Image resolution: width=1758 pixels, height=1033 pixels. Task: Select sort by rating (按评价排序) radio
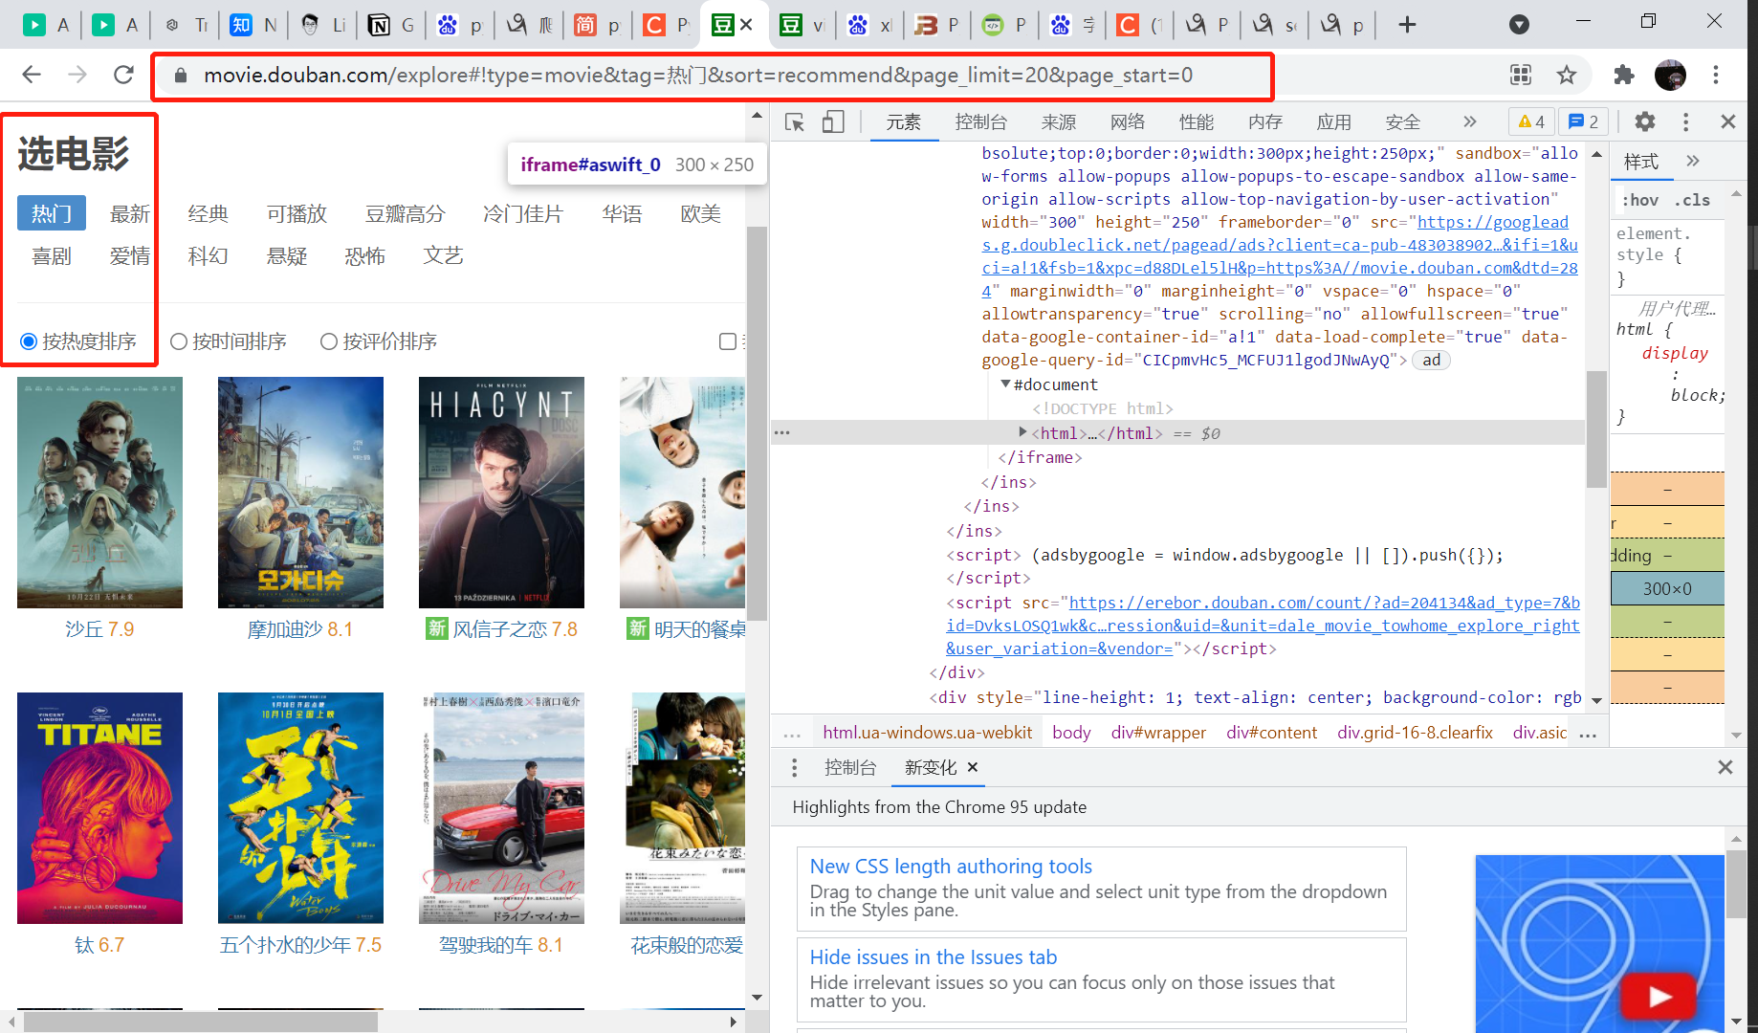tap(329, 341)
